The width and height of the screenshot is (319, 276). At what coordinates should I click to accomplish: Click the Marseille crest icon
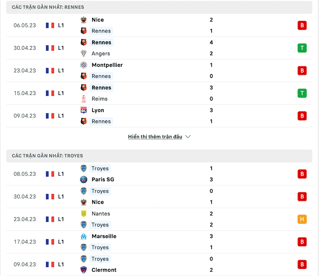coord(84,236)
